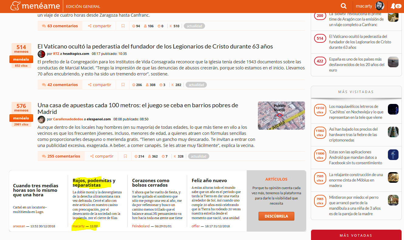Viewport: 404px width, 240px height.
Task: Click actualidad tag on Vaticano story
Action: 196,85
